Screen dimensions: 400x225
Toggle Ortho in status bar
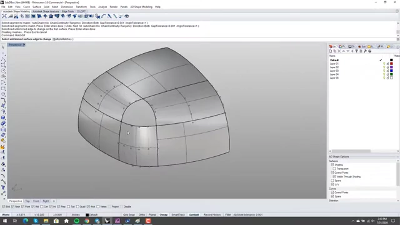coord(142,215)
